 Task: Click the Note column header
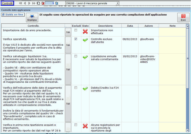tap(173, 26)
